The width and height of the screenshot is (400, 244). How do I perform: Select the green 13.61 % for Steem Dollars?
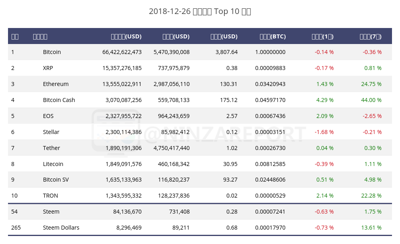click(x=372, y=228)
